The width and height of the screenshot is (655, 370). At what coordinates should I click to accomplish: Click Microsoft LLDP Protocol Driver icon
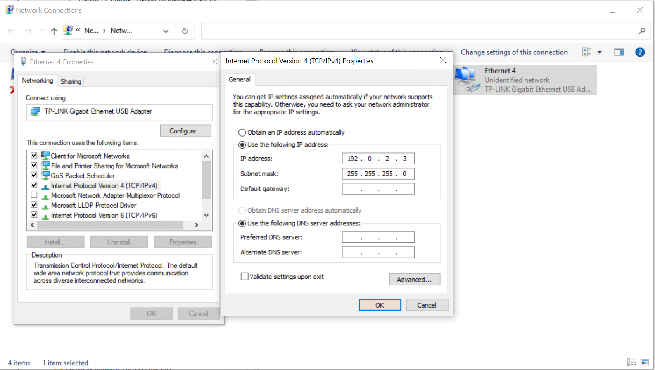point(45,206)
